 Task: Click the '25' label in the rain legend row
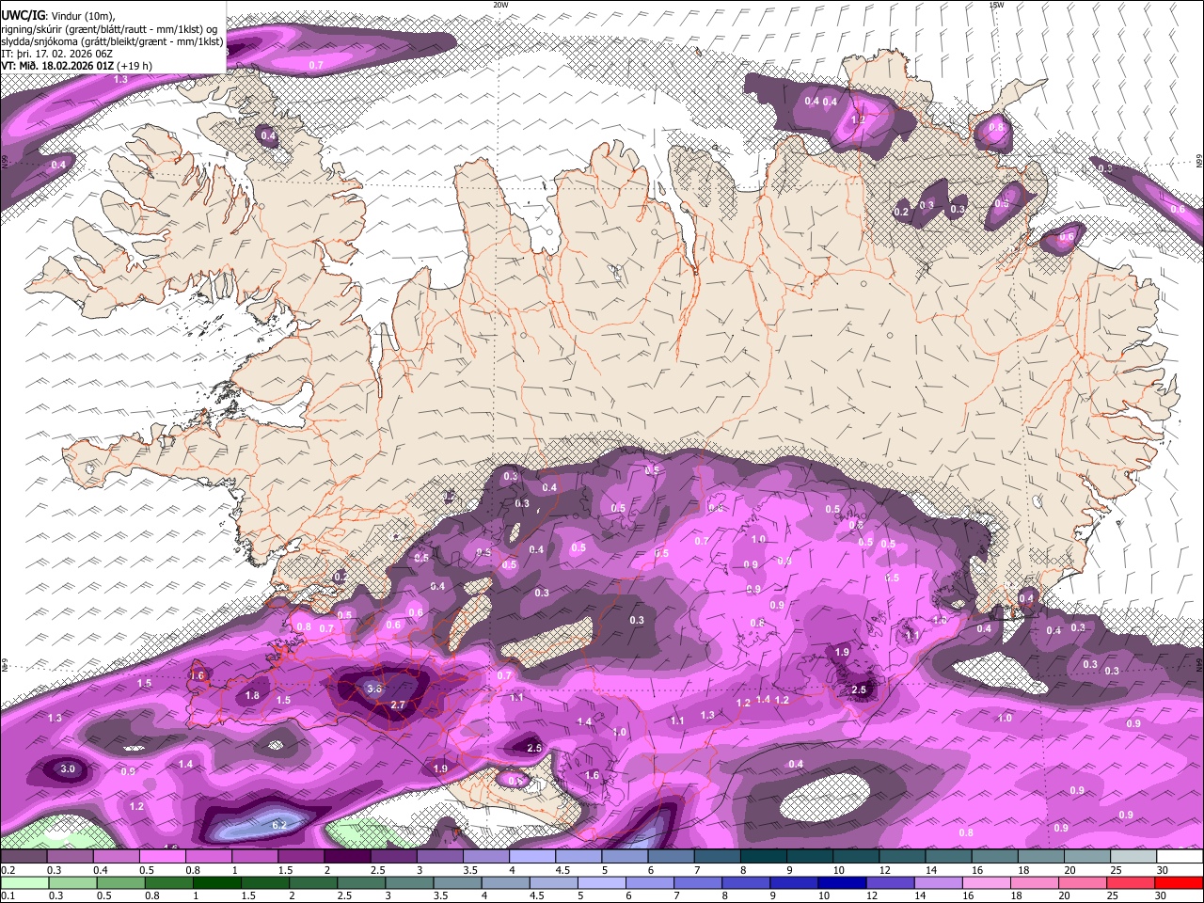[x=1111, y=895]
